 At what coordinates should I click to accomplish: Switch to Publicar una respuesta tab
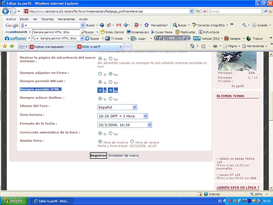pos(52,47)
